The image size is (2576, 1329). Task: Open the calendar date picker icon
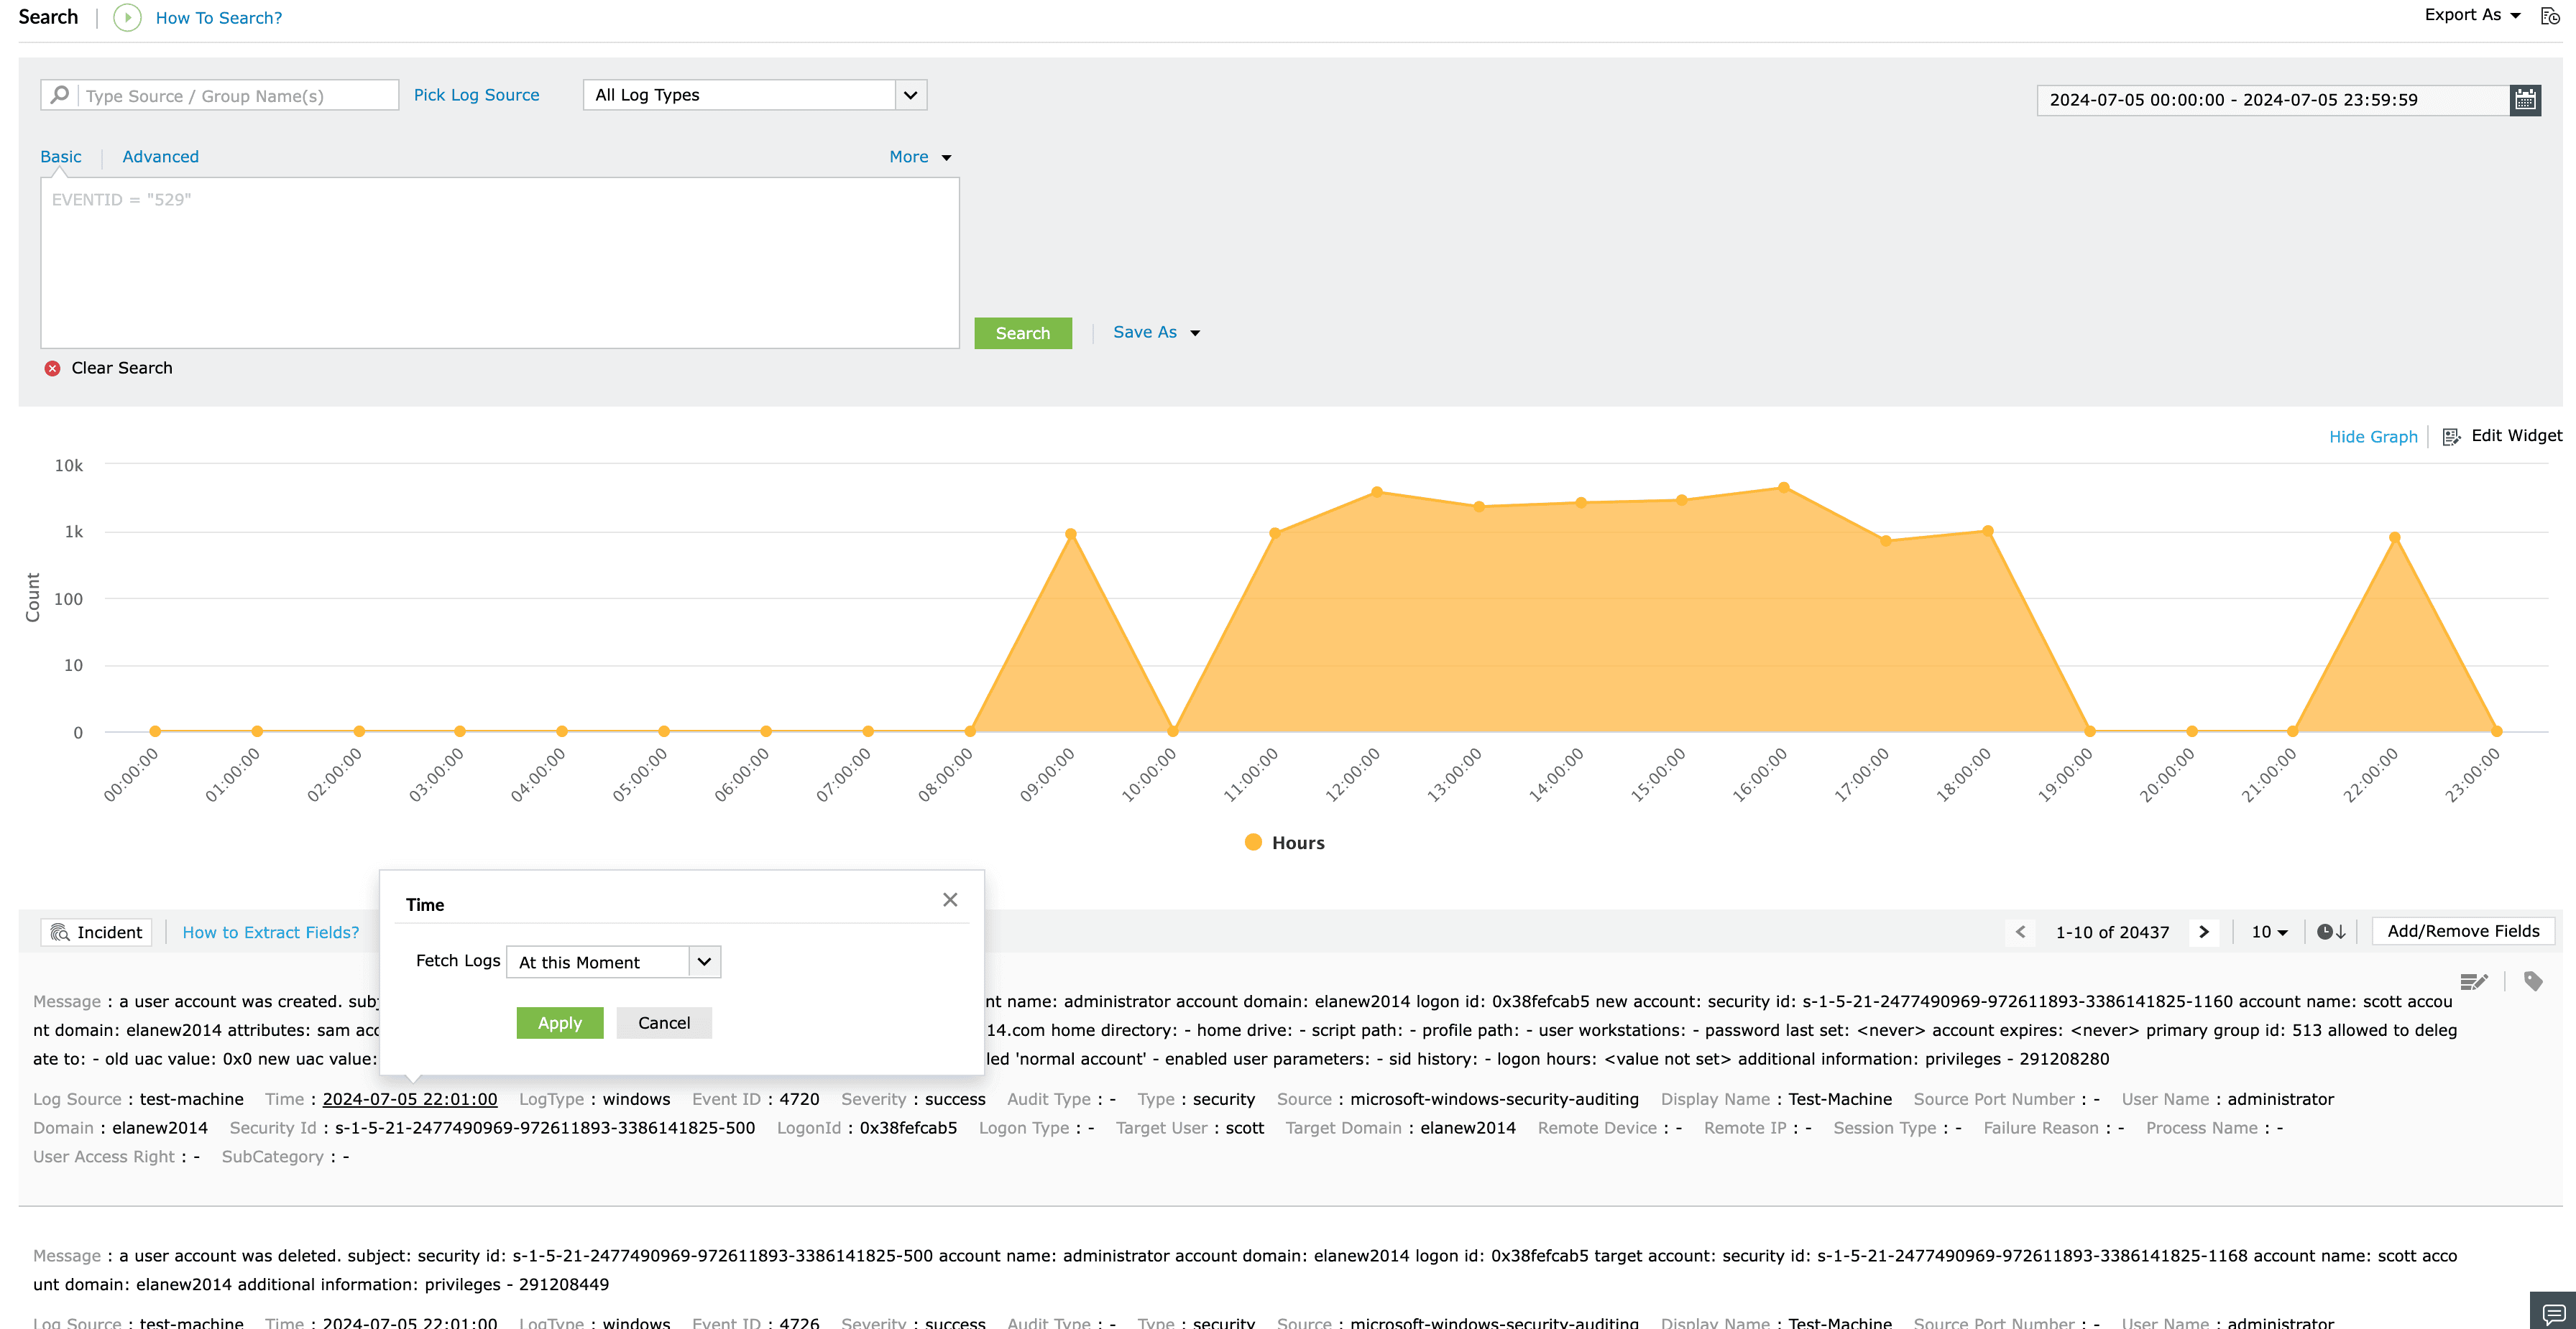coord(2525,100)
